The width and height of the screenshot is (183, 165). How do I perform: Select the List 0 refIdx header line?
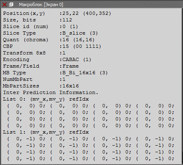coord(46,99)
